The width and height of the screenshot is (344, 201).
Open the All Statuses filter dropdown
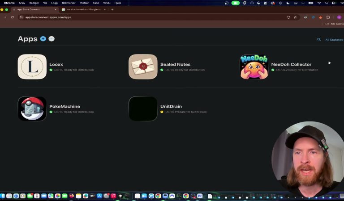[334, 40]
